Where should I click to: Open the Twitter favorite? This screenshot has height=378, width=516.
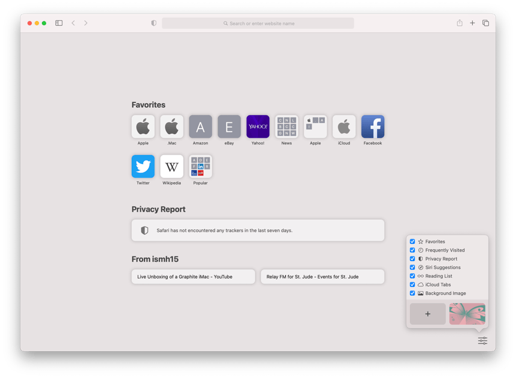pyautogui.click(x=143, y=167)
